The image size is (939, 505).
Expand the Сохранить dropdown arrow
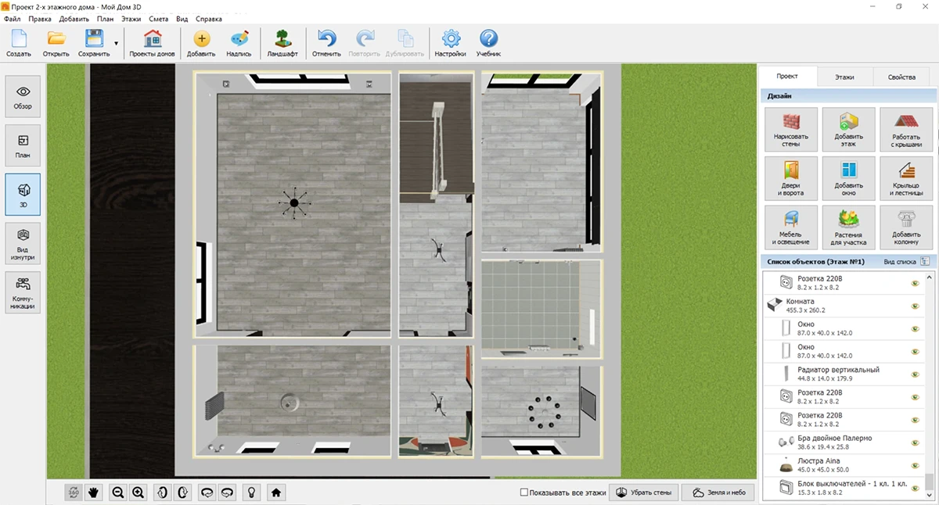[117, 44]
